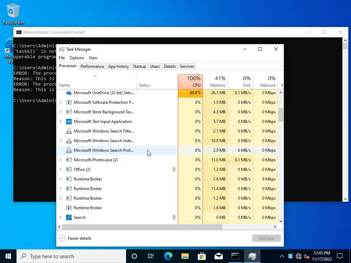Click the Status column header

157,82
